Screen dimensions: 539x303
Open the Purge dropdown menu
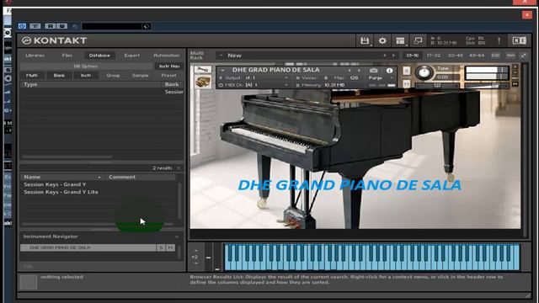click(x=381, y=78)
